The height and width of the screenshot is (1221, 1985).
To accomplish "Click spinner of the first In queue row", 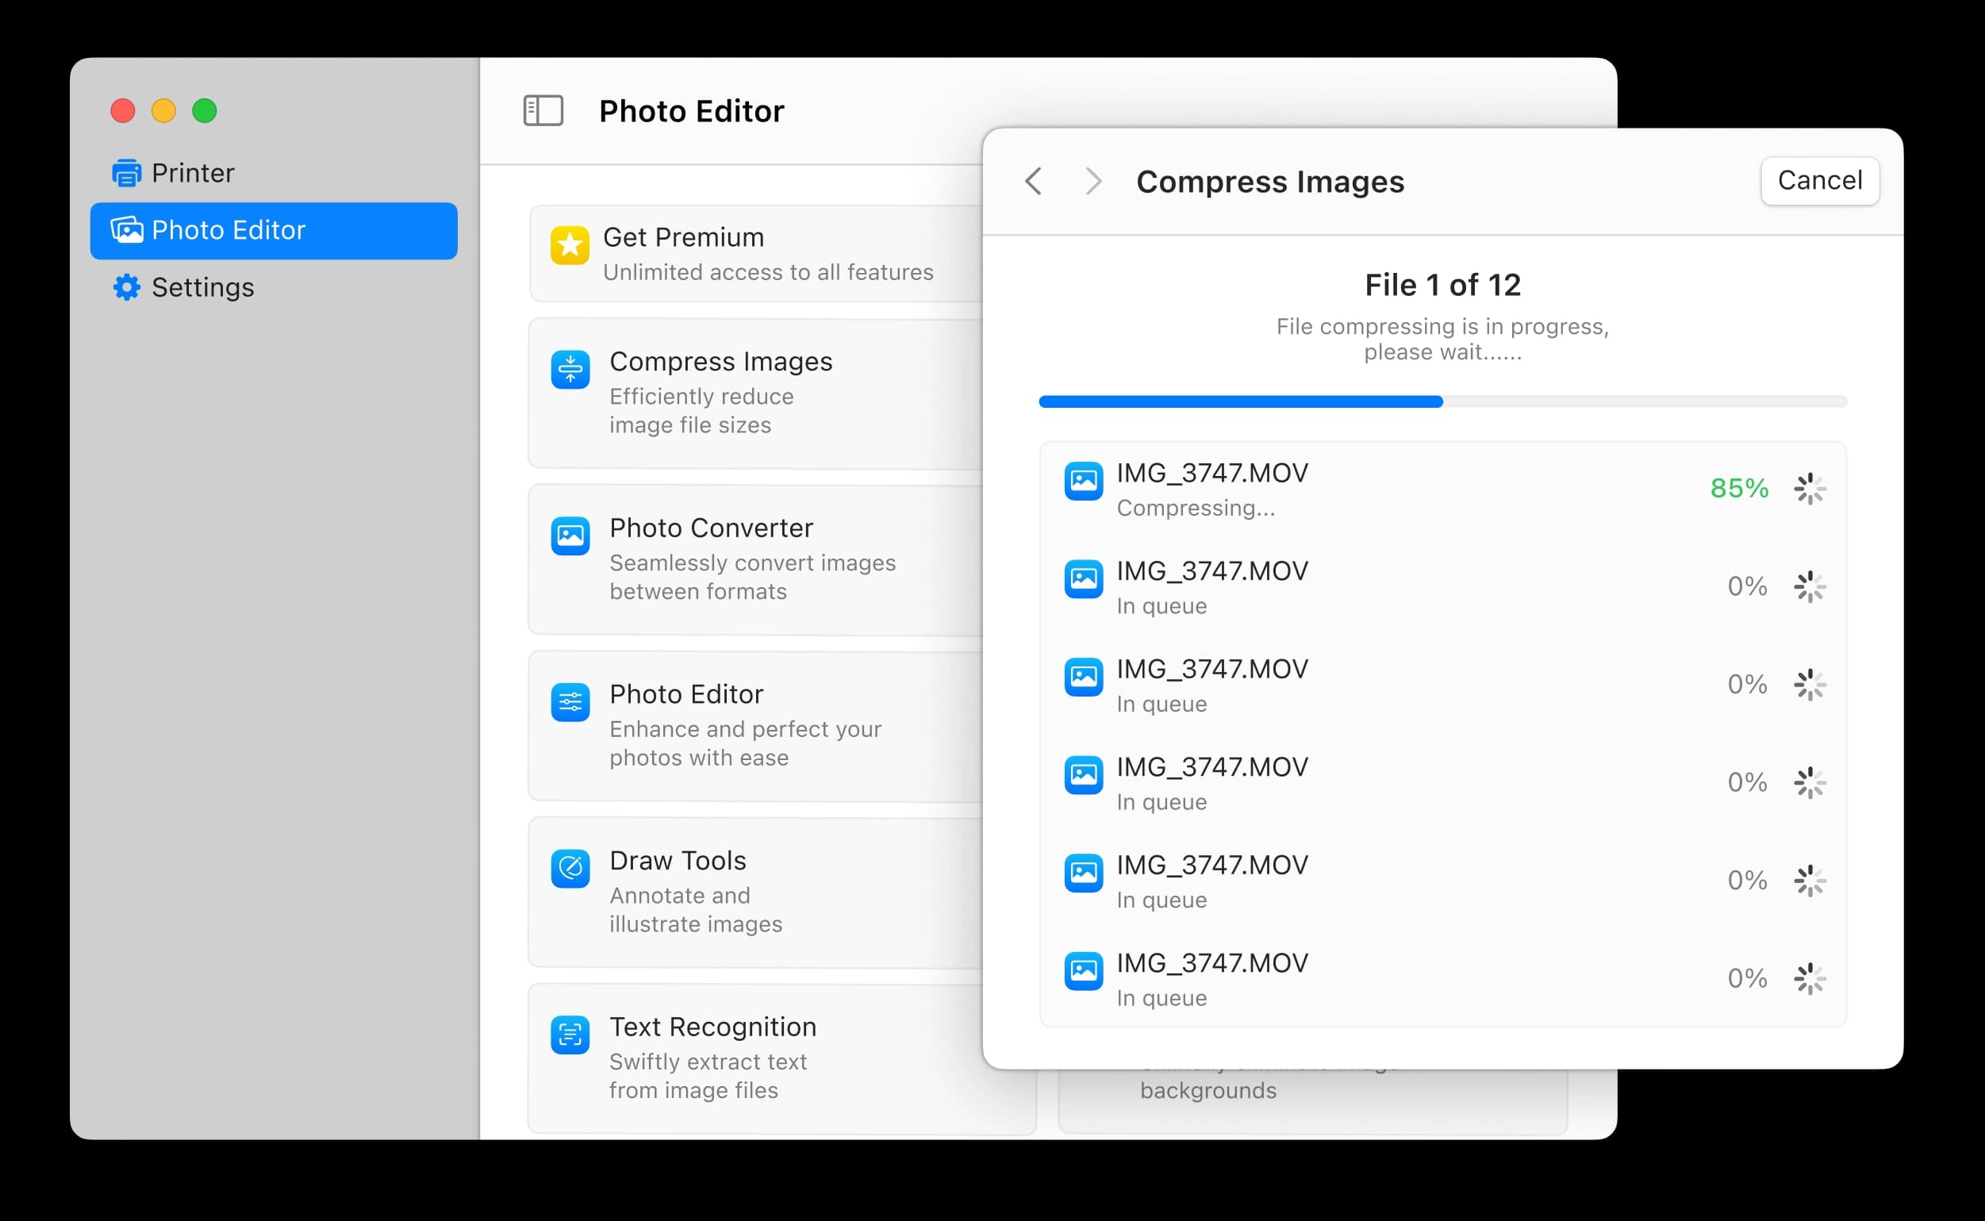I will point(1809,586).
